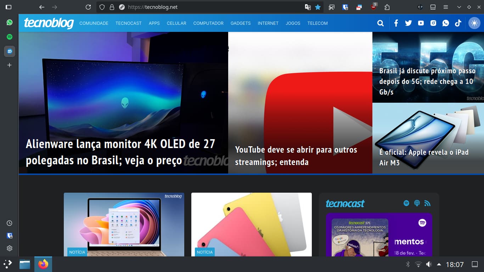Open the GADGETS menu item
The width and height of the screenshot is (484, 272).
point(241,23)
